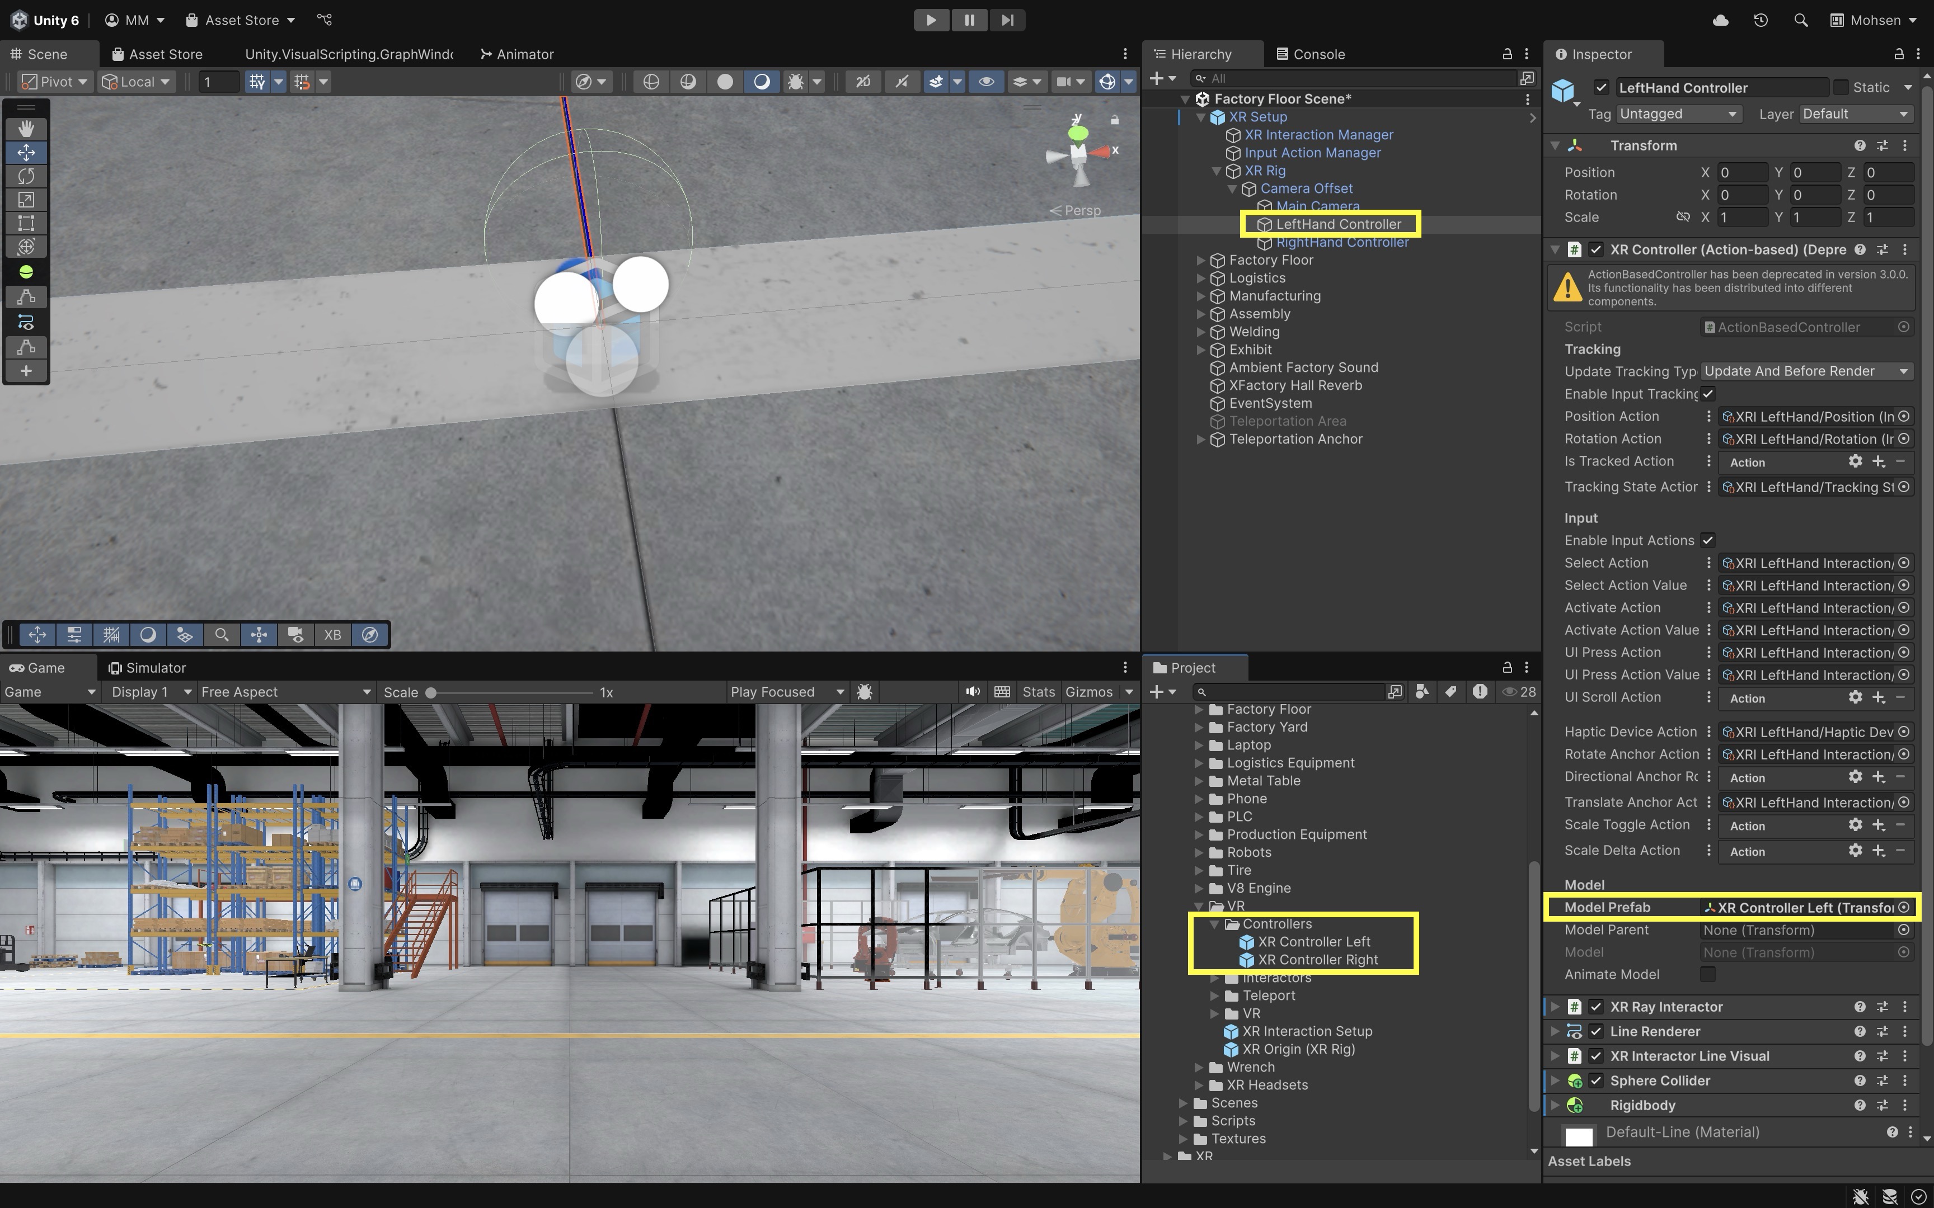Viewport: 1934px width, 1208px height.
Task: Open the Unity.VisualScripting.GraphWindow tab
Action: [349, 54]
